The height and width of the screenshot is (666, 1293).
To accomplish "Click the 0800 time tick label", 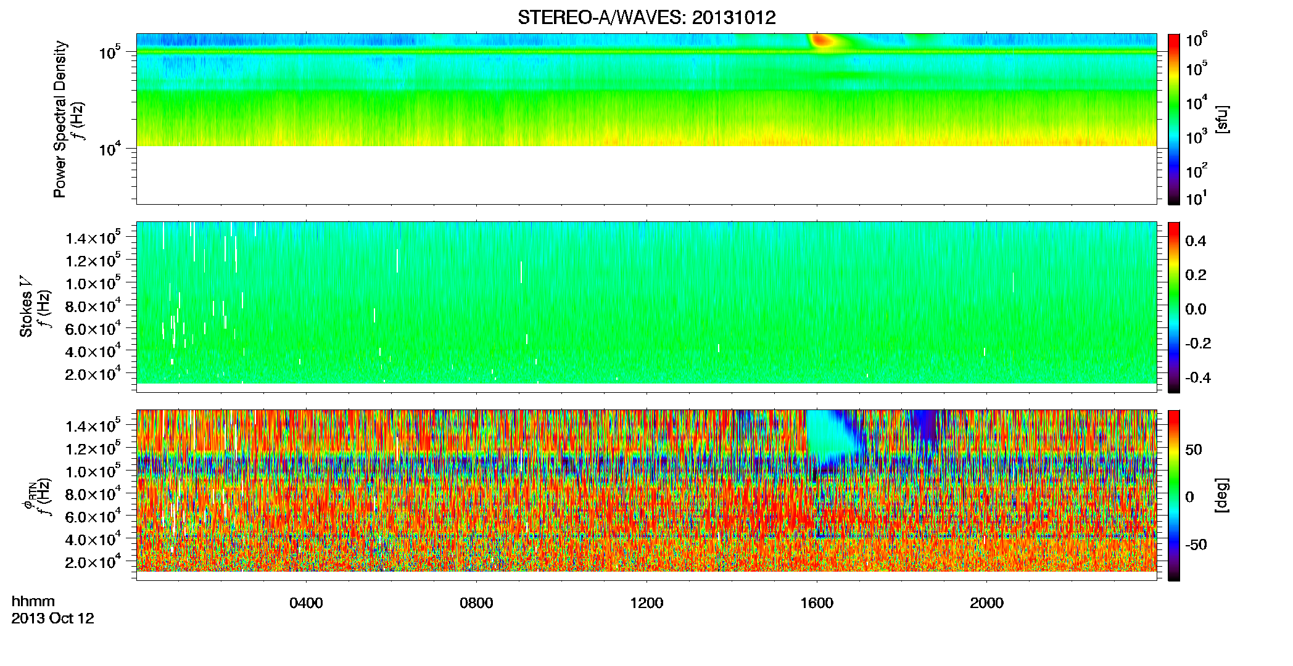I will pyautogui.click(x=476, y=603).
